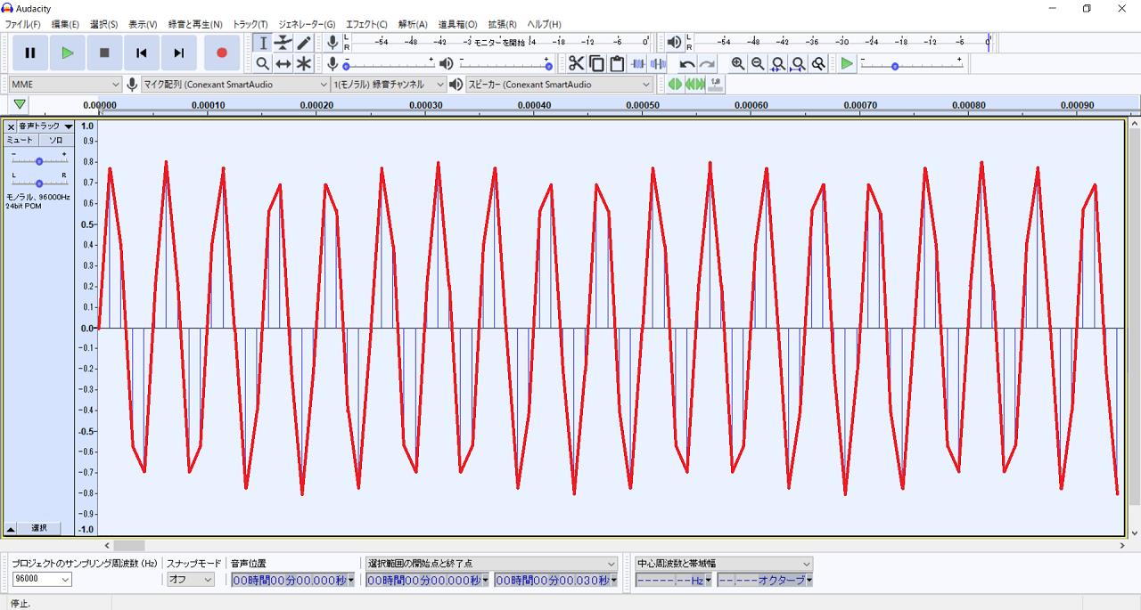Viewport: 1141px width, 610px height.
Task: Undo the last action
Action: pos(686,63)
